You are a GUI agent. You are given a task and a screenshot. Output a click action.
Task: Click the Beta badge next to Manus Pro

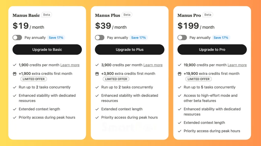click(208, 15)
